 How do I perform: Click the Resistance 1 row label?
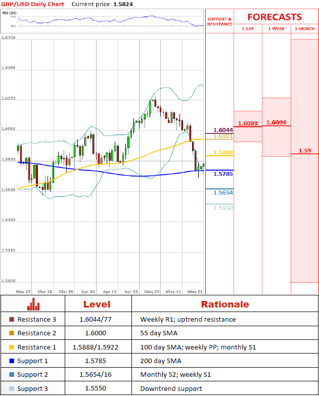[x=36, y=347]
